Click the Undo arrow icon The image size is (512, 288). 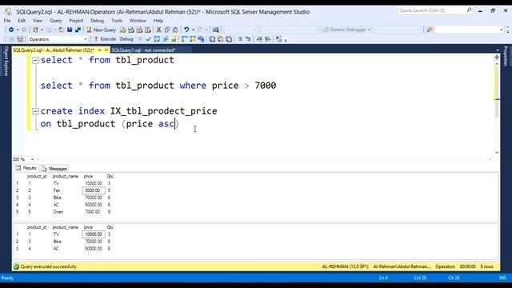point(186,30)
